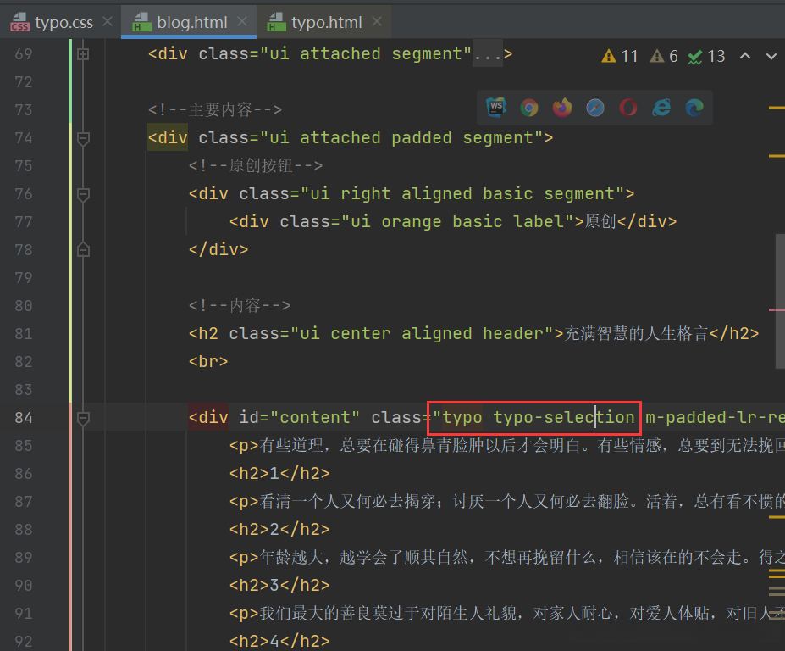This screenshot has width=785, height=651.
Task: Open page in Chrome browser
Action: pyautogui.click(x=529, y=108)
